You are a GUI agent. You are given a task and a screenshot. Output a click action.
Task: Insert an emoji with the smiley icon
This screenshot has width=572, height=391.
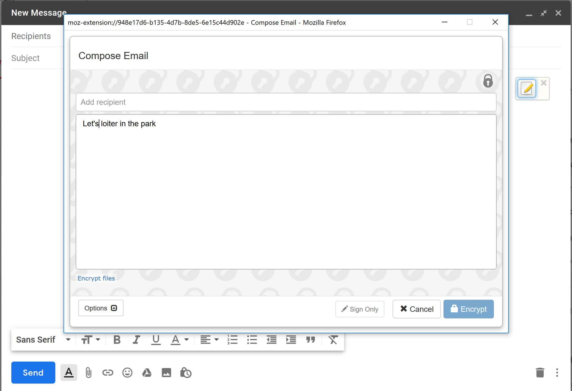point(127,373)
